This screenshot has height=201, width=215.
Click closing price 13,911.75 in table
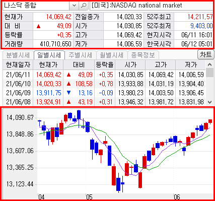click(49, 93)
